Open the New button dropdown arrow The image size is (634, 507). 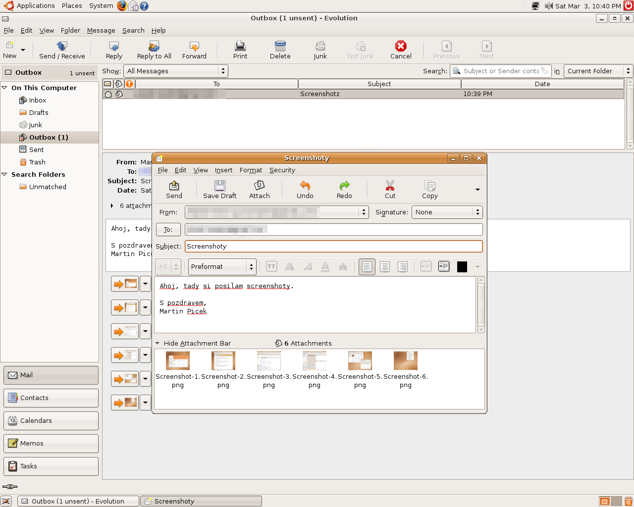point(23,50)
